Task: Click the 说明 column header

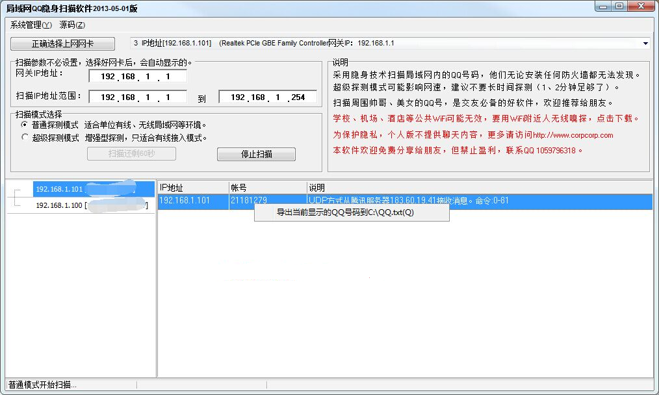Action: 480,187
